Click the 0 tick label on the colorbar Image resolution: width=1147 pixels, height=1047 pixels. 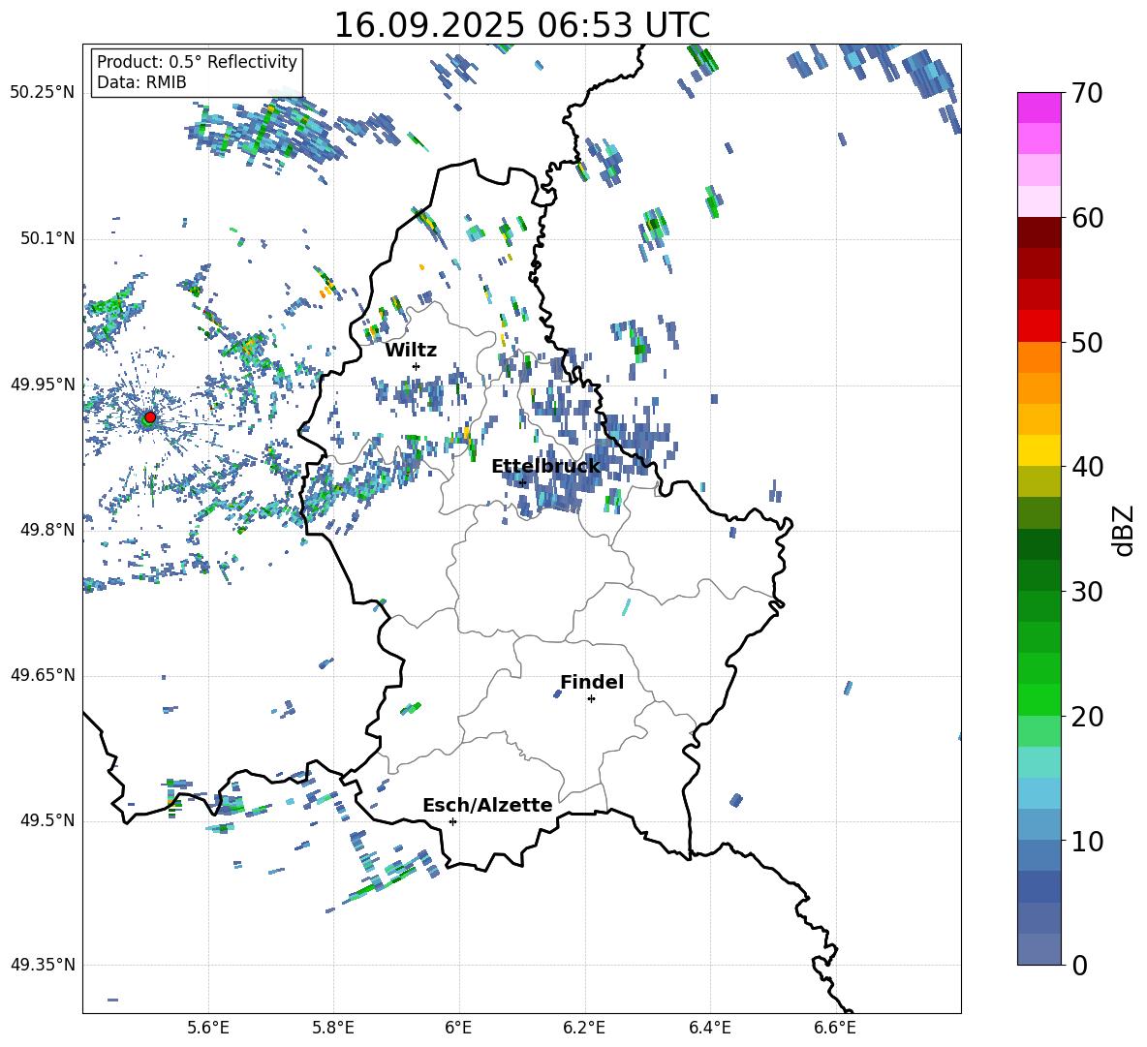coord(1080,965)
